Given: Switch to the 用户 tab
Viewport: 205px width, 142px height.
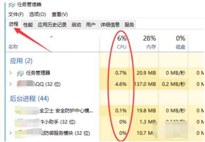Looking at the screenshot, I should [91, 25].
